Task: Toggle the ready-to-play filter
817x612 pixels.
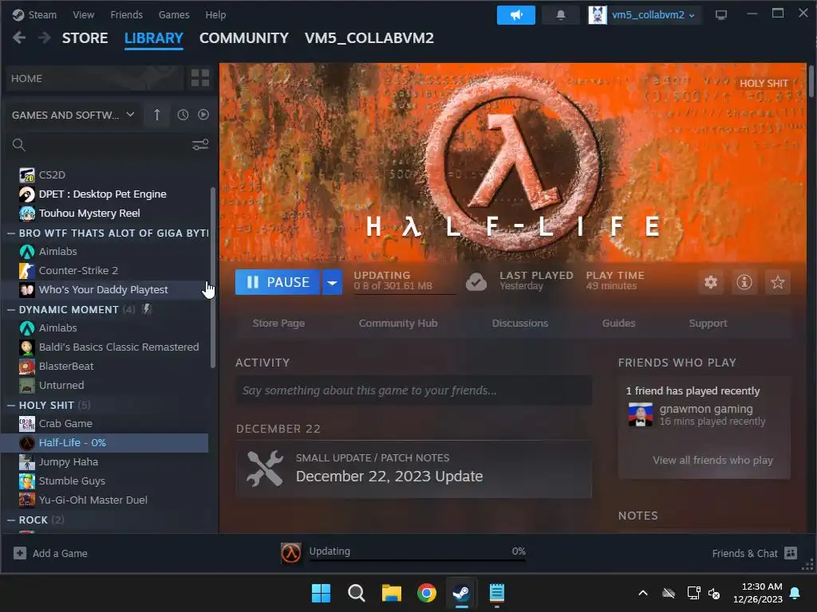Action: click(203, 115)
